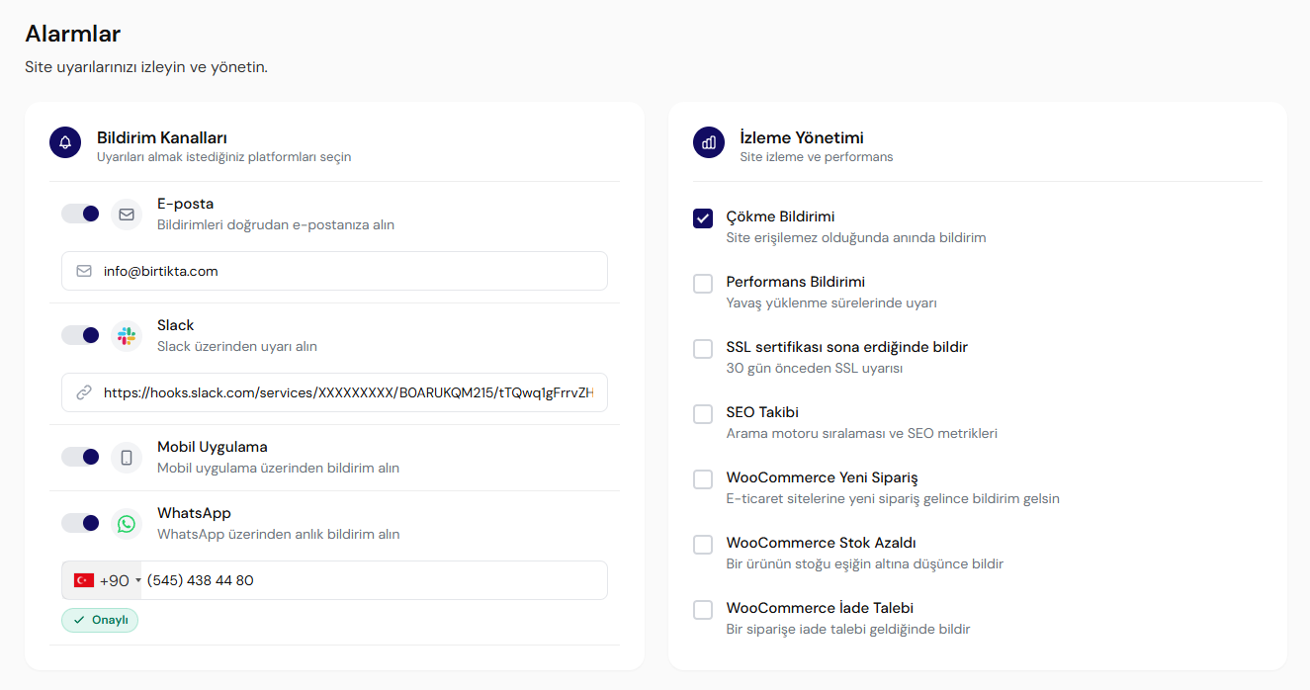The width and height of the screenshot is (1310, 690).
Task: Enable the Performans Bildirimi checkbox
Action: click(703, 284)
